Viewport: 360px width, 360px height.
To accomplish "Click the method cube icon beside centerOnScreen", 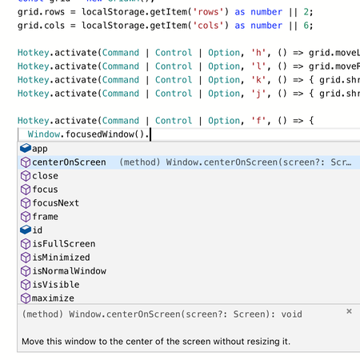I will [26, 162].
